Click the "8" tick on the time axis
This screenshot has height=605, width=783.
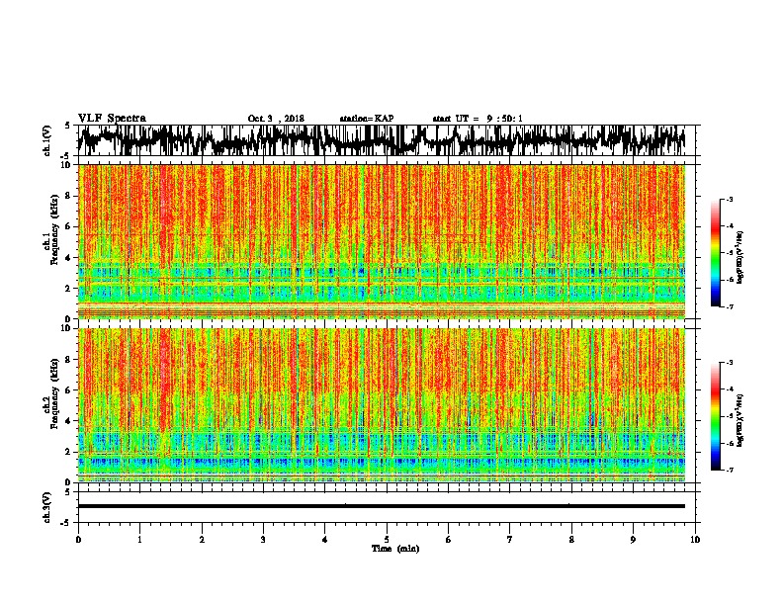[571, 540]
